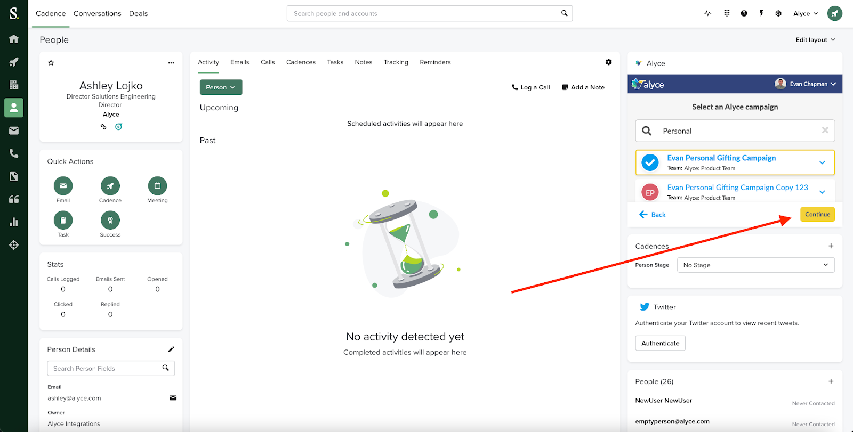Viewport: 853px width, 432px height.
Task: Switch to the Notes tab
Action: coord(364,62)
